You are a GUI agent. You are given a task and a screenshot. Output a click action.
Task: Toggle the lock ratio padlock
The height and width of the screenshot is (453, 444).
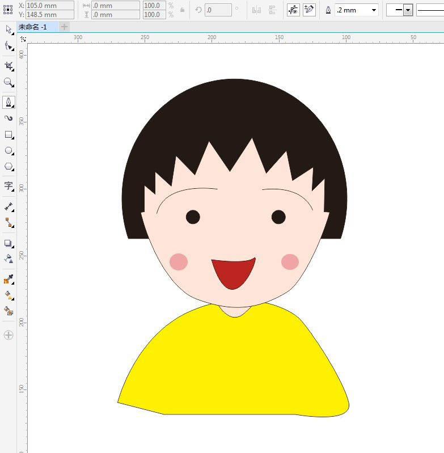click(x=182, y=10)
